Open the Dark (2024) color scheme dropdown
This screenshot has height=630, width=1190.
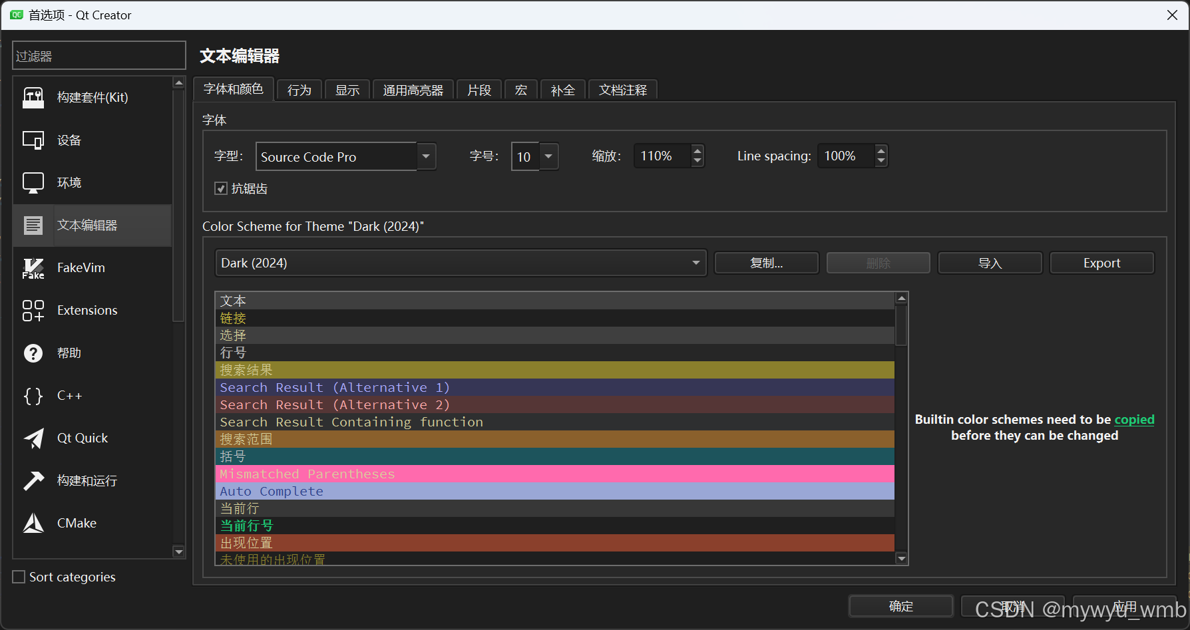tap(695, 263)
